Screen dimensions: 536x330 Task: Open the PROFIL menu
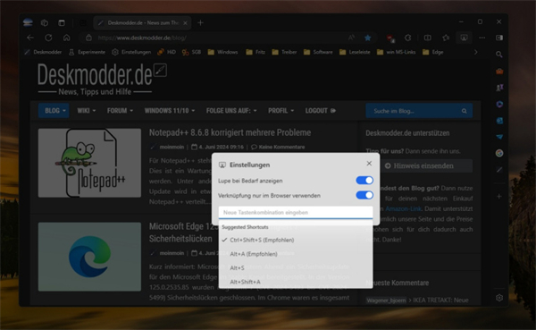click(281, 111)
